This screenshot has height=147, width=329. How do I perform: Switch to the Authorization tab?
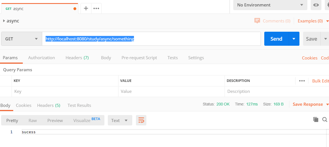pyautogui.click(x=42, y=58)
